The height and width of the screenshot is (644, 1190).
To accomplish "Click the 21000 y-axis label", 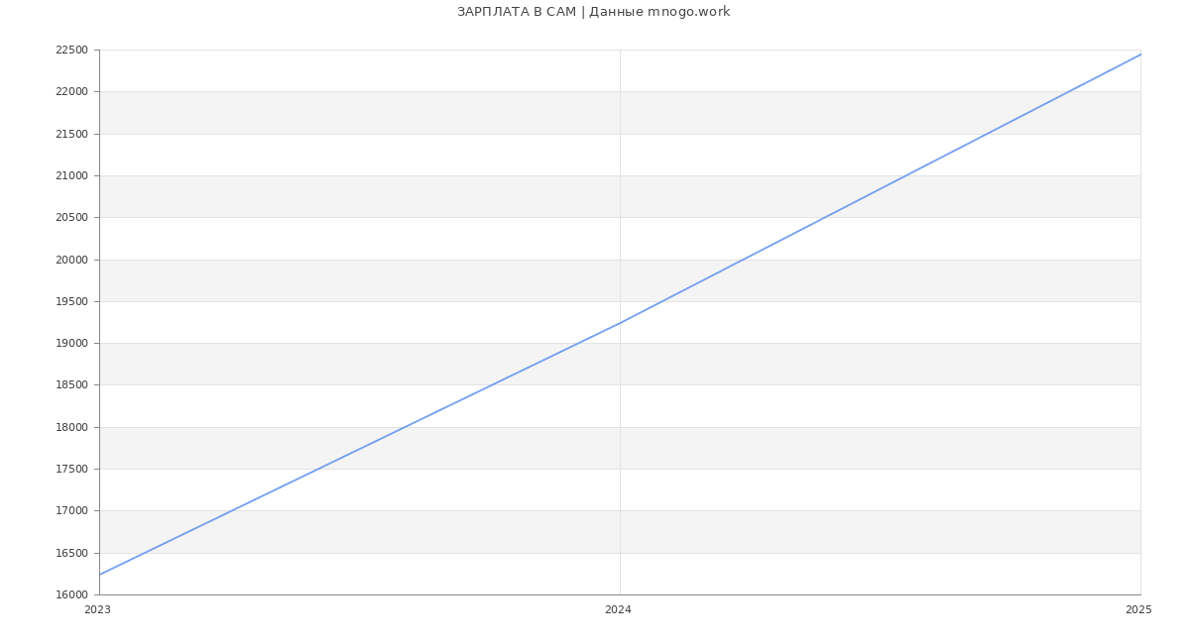I will 71,176.
